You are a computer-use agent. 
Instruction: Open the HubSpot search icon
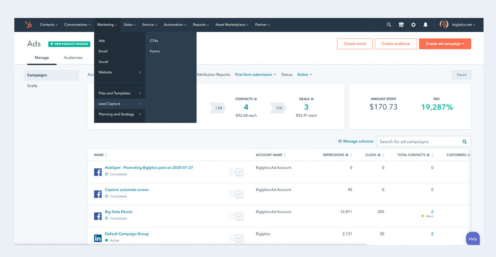389,25
